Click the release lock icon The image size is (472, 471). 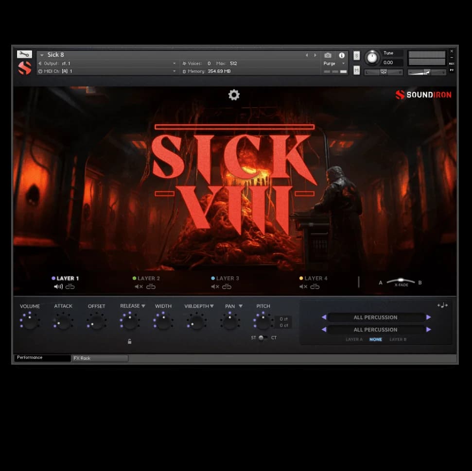tap(129, 341)
